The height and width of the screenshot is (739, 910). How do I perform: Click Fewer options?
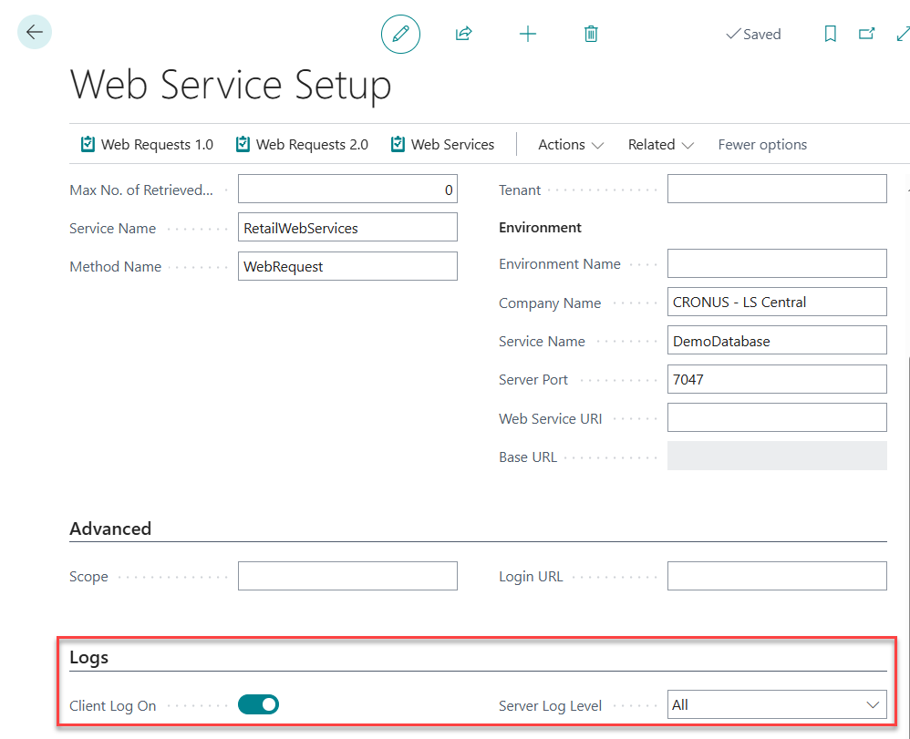tap(762, 145)
